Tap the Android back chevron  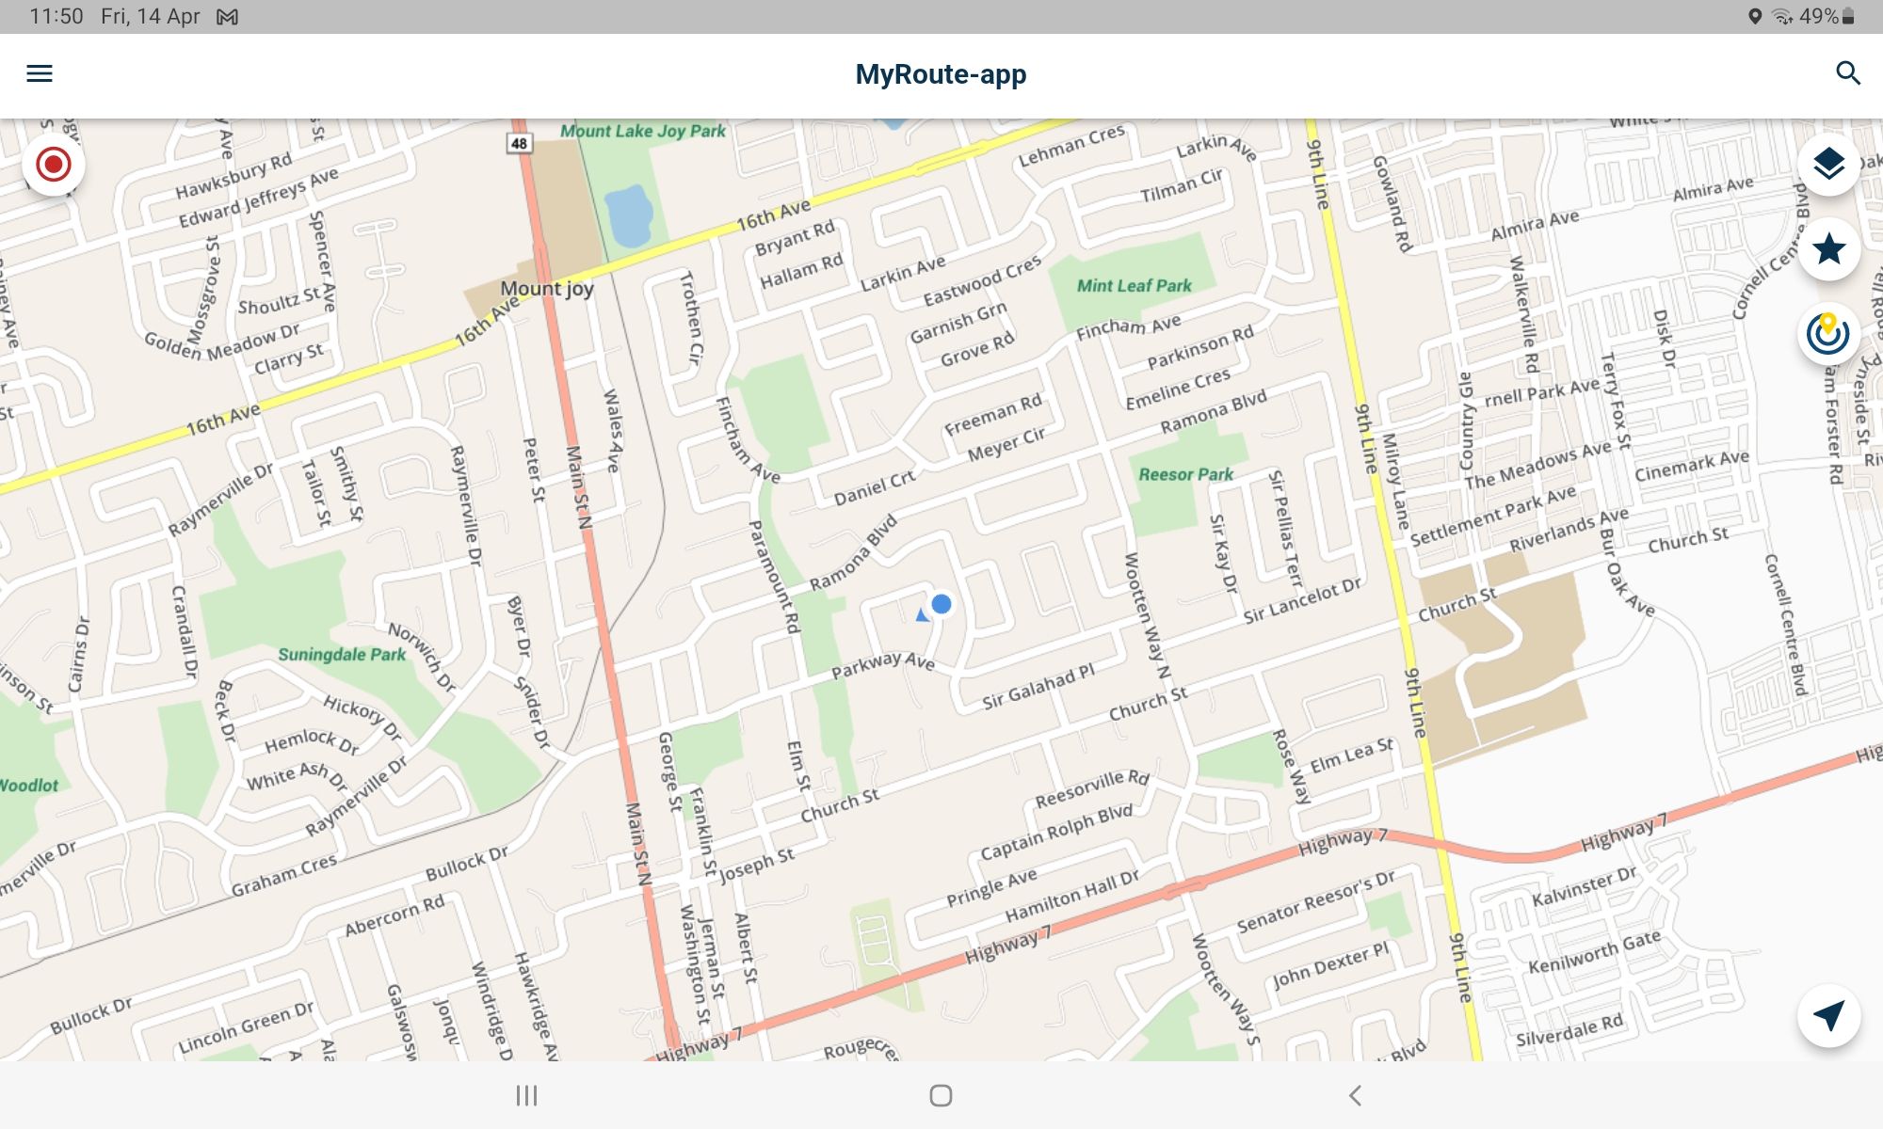[1355, 1095]
